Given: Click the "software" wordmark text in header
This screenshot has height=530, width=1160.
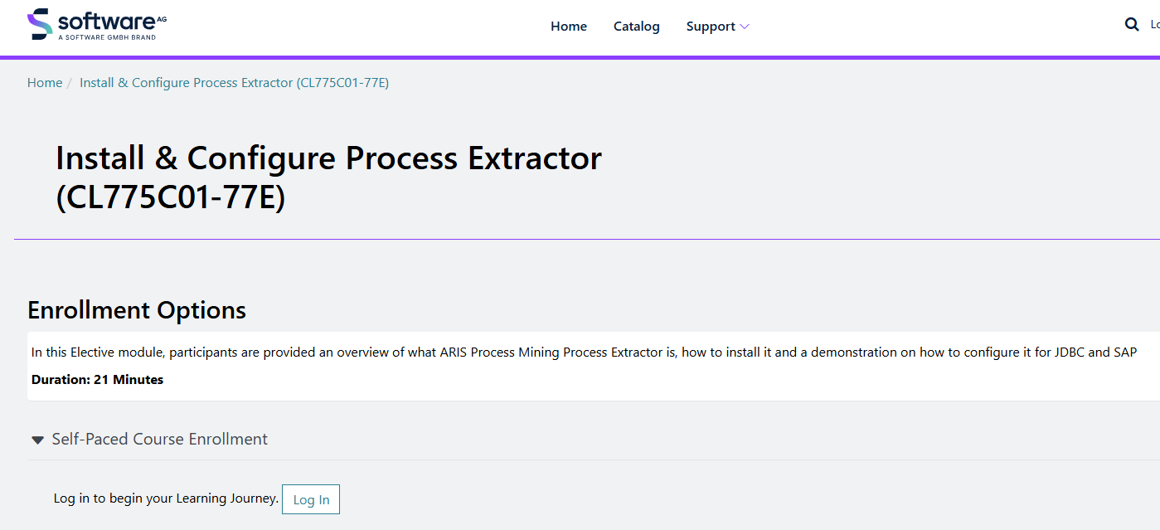Looking at the screenshot, I should [105, 20].
